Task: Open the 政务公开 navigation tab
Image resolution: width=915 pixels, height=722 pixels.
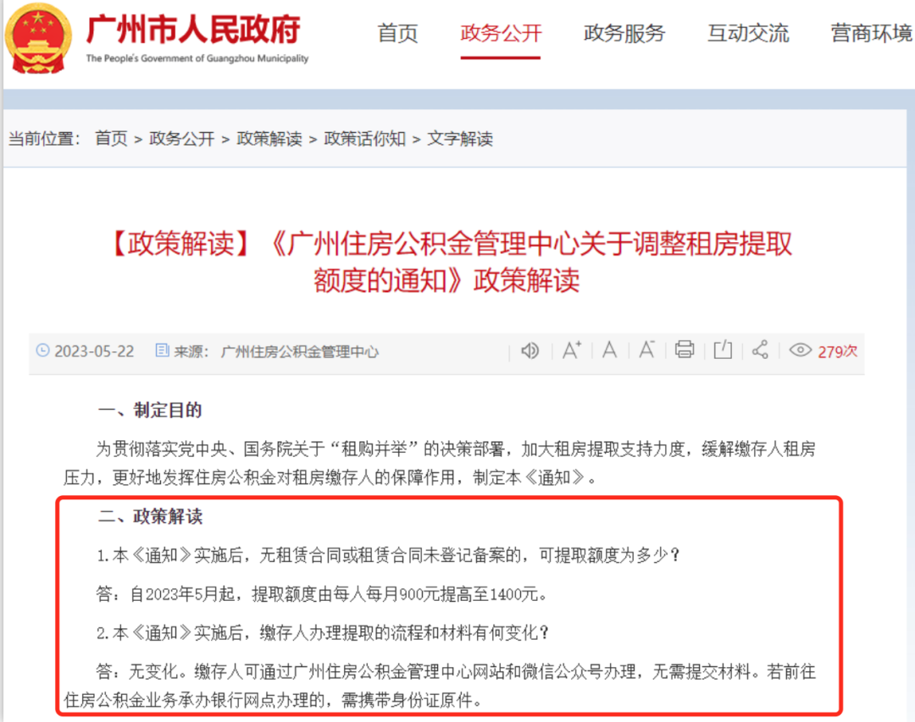Action: (501, 33)
